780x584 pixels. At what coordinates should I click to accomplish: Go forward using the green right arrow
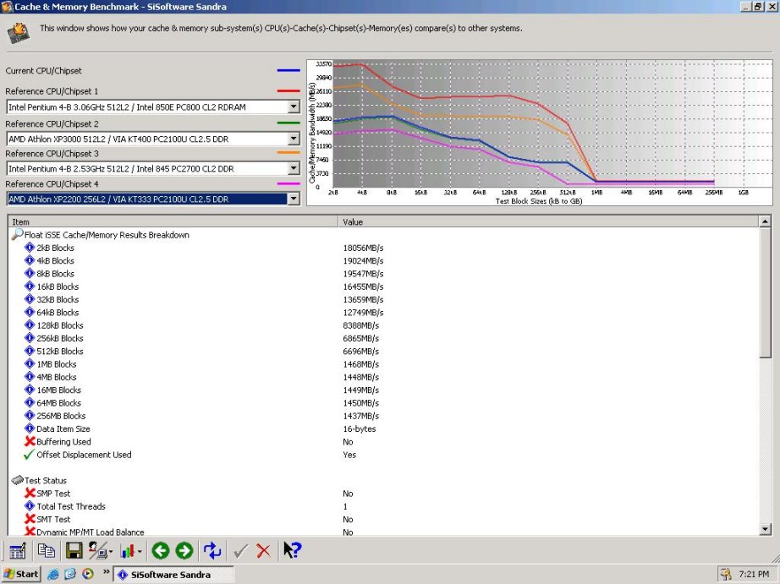(184, 551)
